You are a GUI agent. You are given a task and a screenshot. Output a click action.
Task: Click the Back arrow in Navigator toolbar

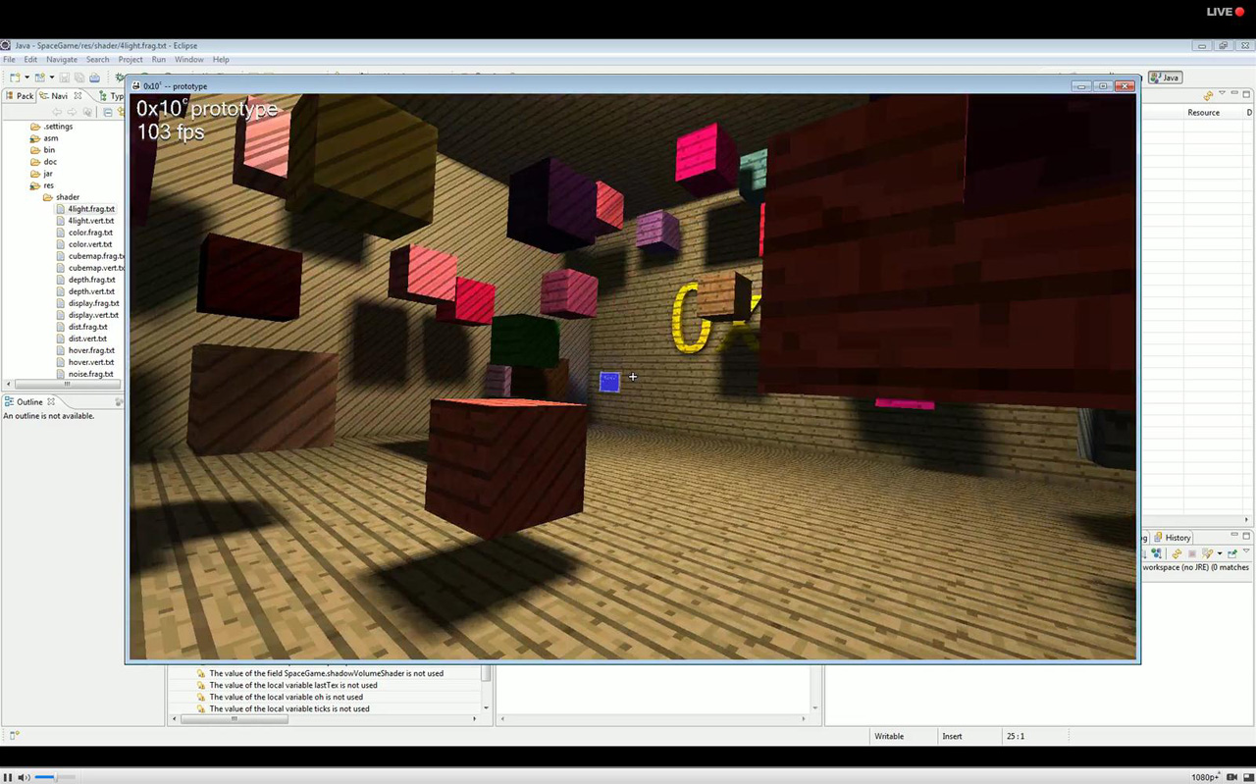click(57, 112)
